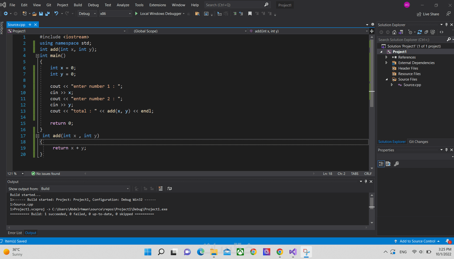Toggle word wrap in Output window
Viewport: 454px width, 259px height.
(170, 189)
